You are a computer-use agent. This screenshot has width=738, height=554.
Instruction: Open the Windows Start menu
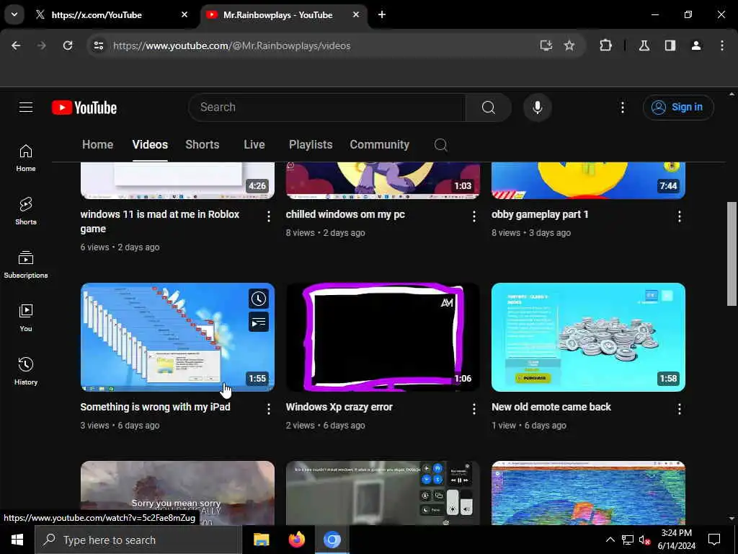tap(17, 540)
